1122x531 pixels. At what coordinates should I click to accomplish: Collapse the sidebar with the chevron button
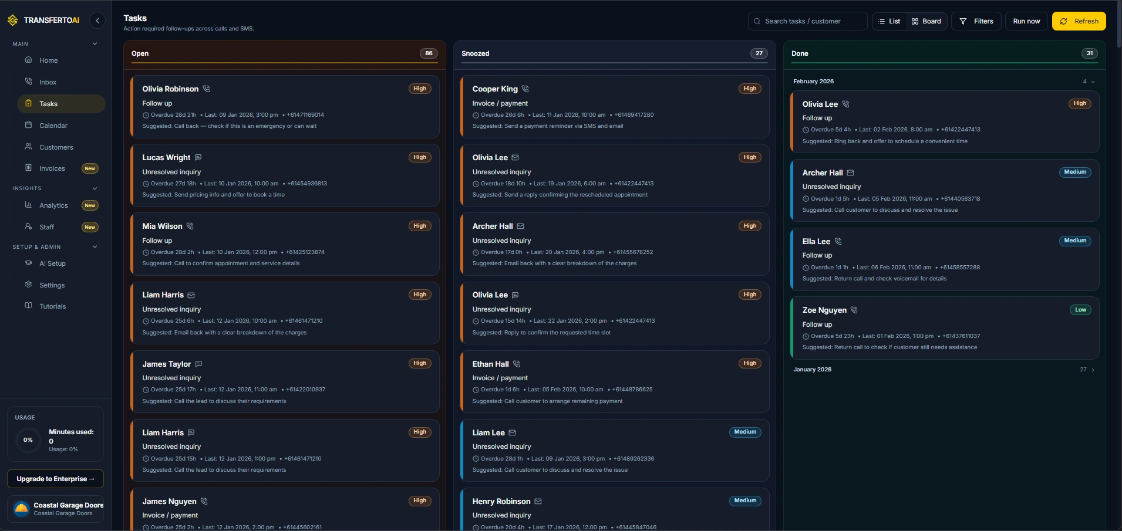point(97,21)
